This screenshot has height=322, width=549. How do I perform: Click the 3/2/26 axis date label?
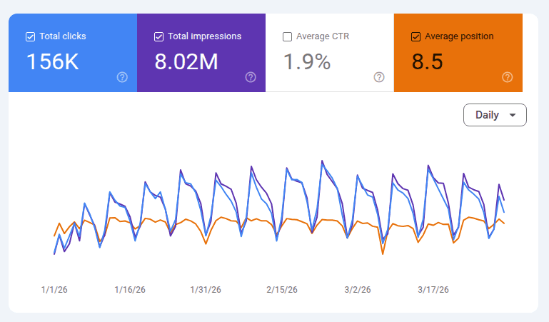pos(358,290)
